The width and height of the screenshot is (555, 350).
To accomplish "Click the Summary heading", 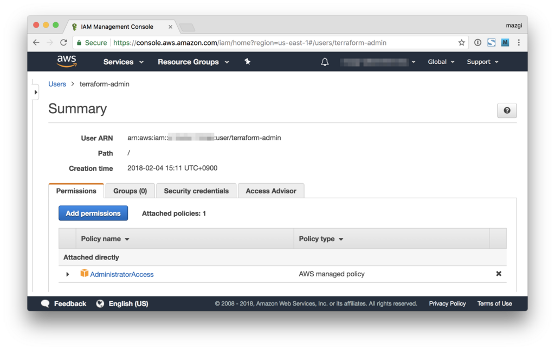I will 78,109.
